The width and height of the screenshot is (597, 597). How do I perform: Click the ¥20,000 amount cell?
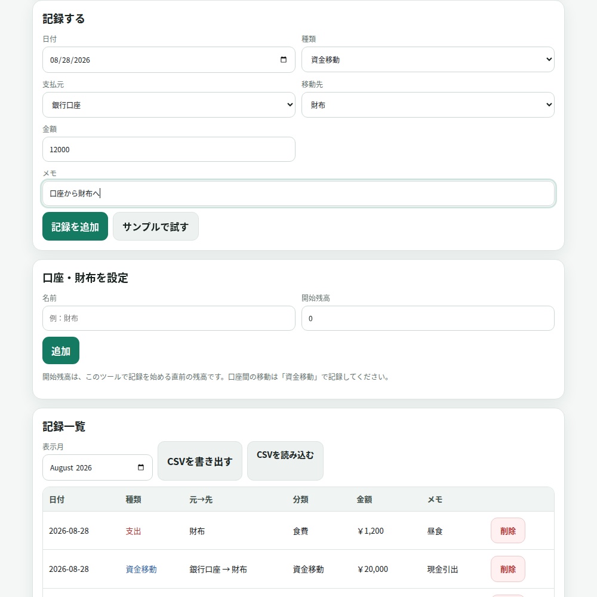(x=373, y=569)
